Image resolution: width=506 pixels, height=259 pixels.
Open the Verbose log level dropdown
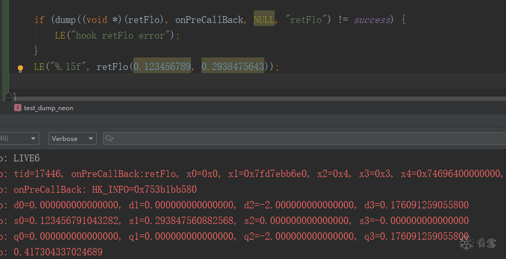(x=72, y=138)
